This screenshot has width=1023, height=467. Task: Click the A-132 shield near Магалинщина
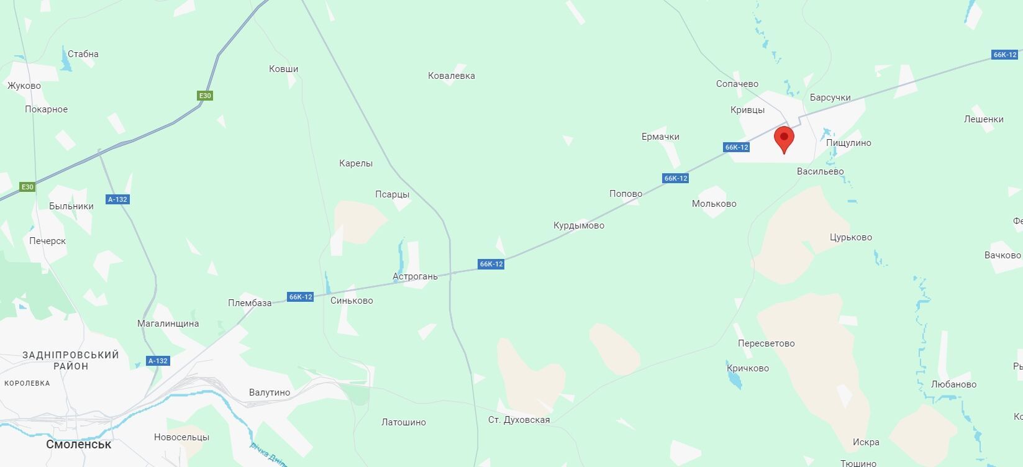click(158, 361)
